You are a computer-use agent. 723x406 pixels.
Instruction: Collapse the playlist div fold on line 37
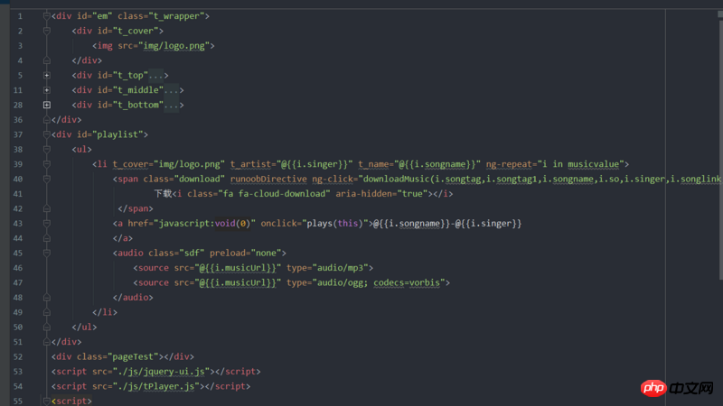(x=47, y=134)
